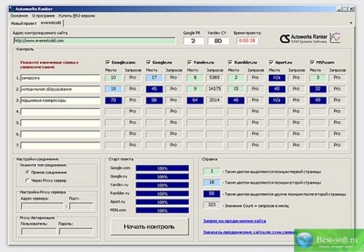
Task: Click the light blue legend swatch 18
Action: [x=212, y=182]
